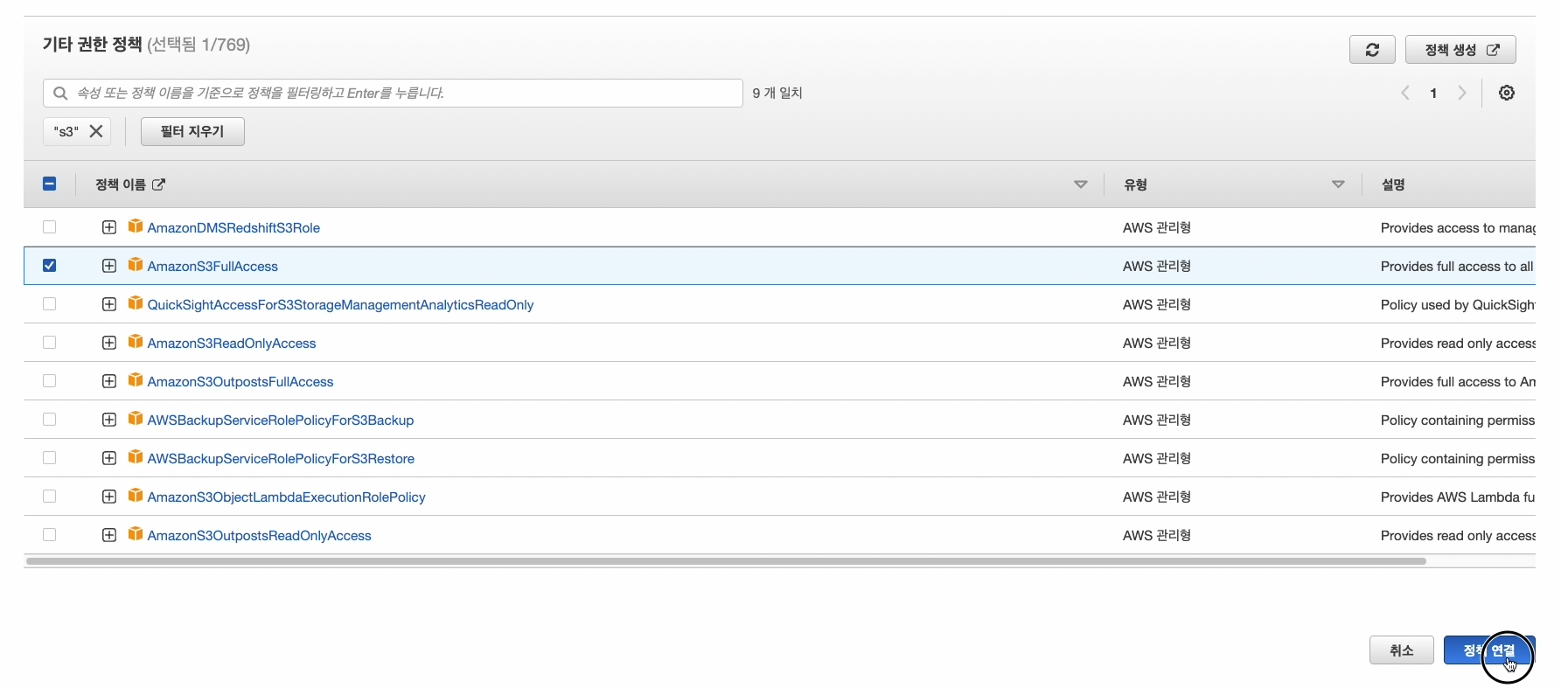Open the AmazonS3OutpostsFullAccess policy link
Viewport: 1561px width, 688px height.
tap(240, 382)
